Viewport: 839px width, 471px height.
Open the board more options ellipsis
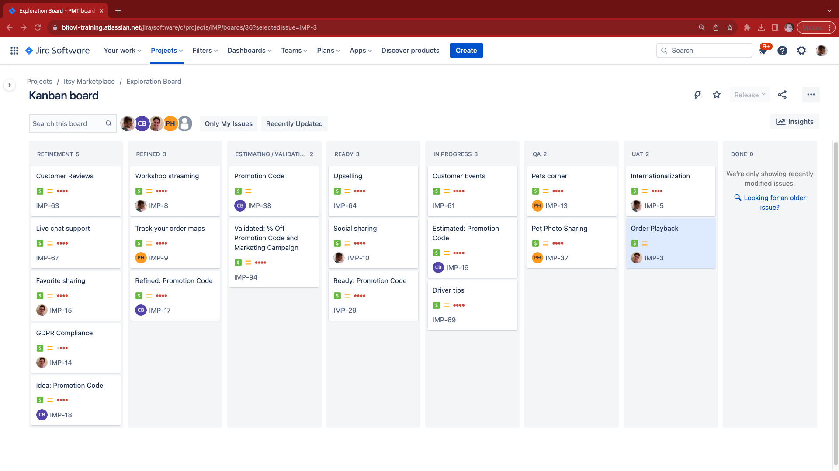pos(811,95)
